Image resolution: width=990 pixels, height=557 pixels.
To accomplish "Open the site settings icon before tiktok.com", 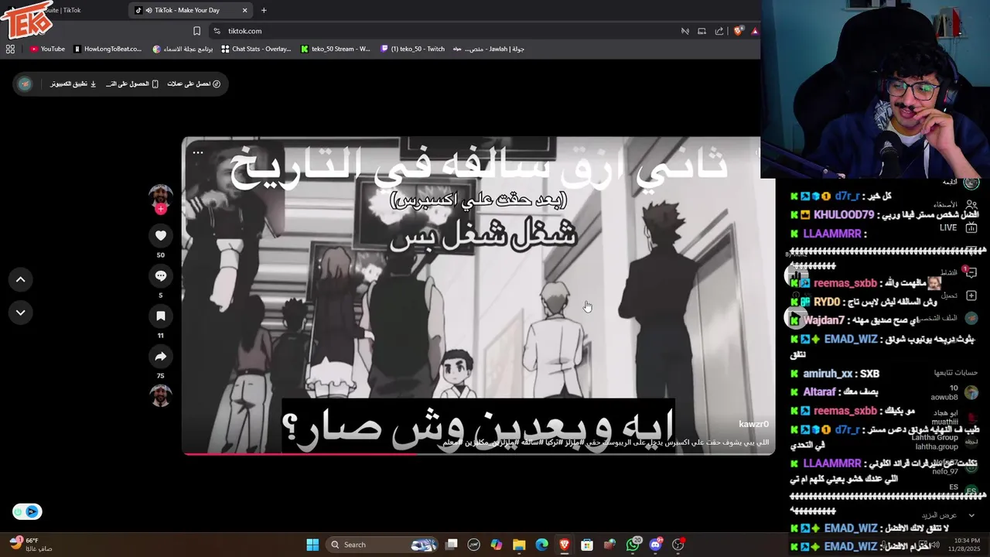I will click(217, 31).
